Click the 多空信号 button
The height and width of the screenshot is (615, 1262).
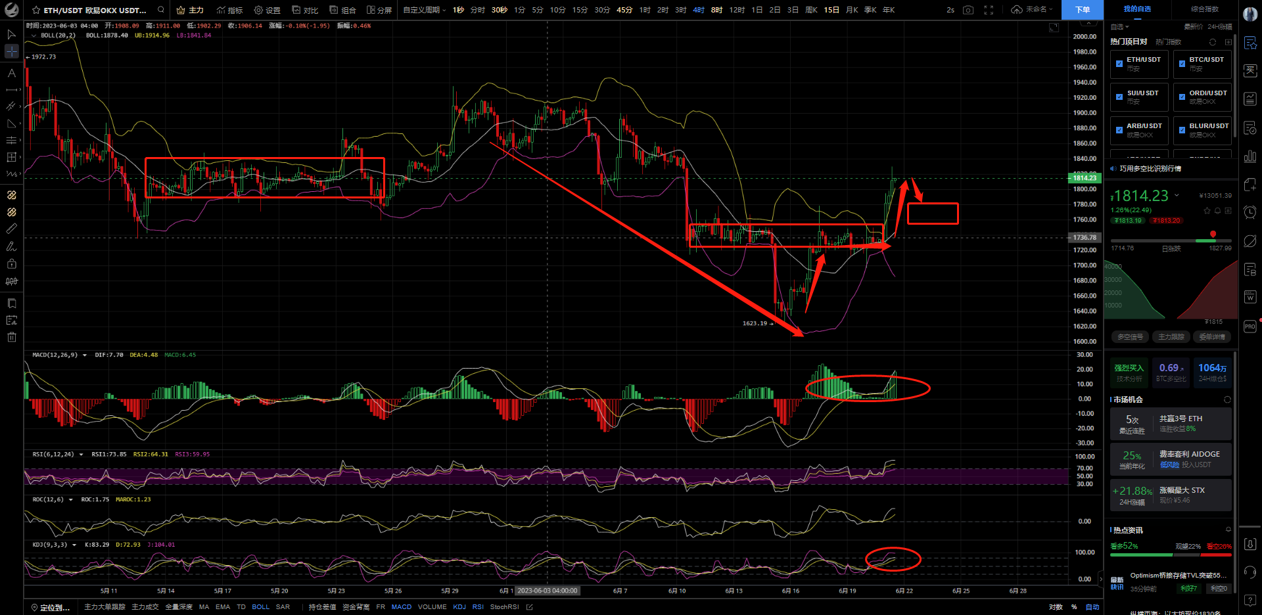coord(1131,337)
